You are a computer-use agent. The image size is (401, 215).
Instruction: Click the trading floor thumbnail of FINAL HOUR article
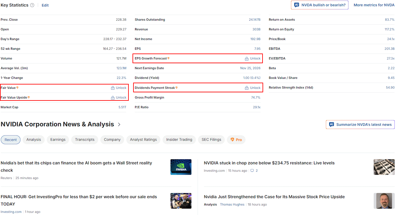pyautogui.click(x=181, y=201)
